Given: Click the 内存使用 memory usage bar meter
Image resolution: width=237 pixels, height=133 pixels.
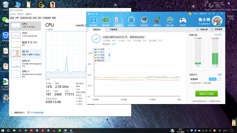Looking at the screenshot, I should (x=215, y=52).
